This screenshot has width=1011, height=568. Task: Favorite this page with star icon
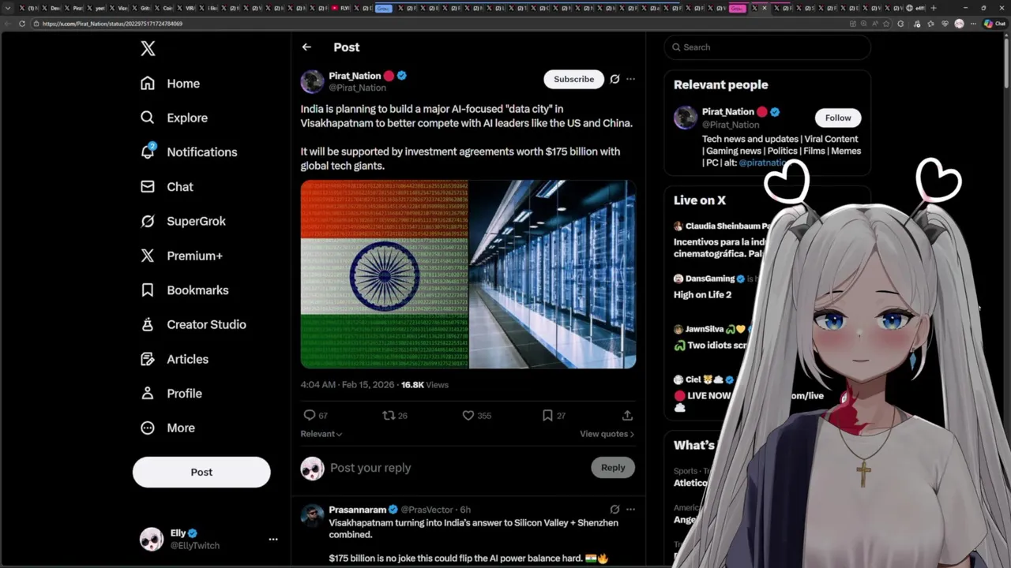click(x=885, y=24)
